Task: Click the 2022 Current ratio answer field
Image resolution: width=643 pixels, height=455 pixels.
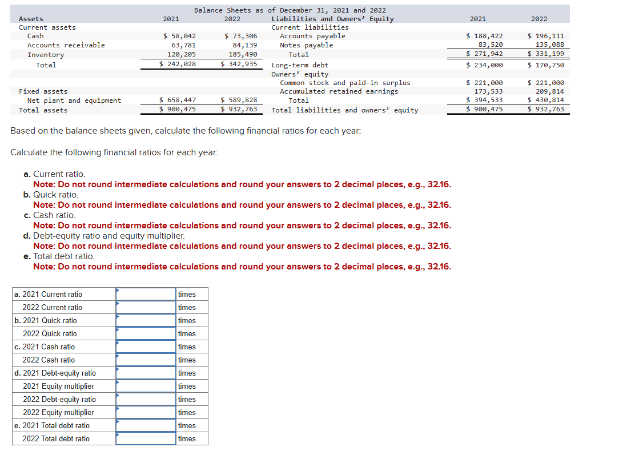Action: (x=146, y=307)
